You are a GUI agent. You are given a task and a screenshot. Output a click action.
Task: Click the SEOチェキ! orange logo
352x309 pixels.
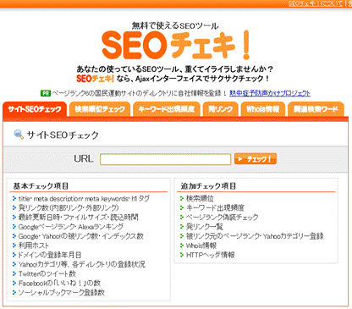(176, 45)
